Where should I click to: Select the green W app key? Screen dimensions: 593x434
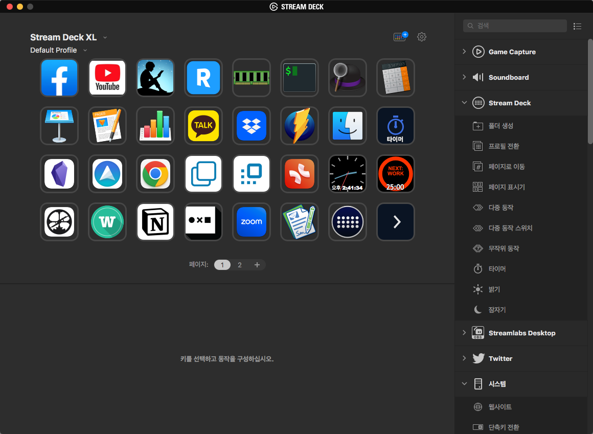pyautogui.click(x=107, y=222)
